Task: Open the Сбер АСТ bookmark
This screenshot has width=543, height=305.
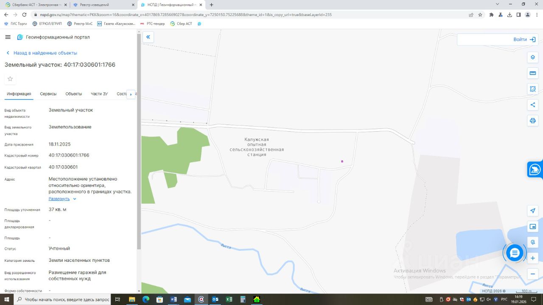Action: pos(181,24)
